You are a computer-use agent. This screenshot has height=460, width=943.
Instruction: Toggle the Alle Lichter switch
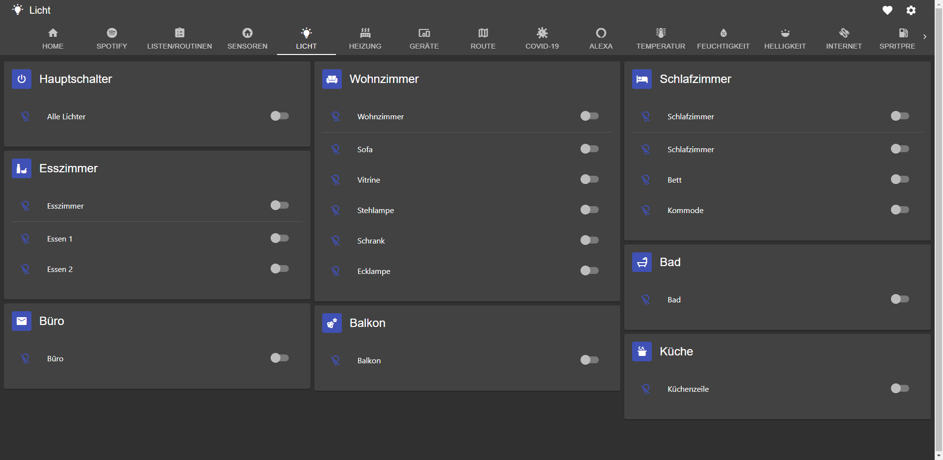coord(279,116)
